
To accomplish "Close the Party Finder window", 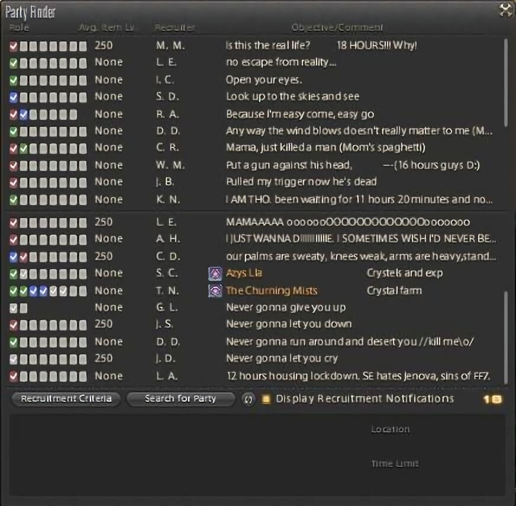I will pos(505,9).
